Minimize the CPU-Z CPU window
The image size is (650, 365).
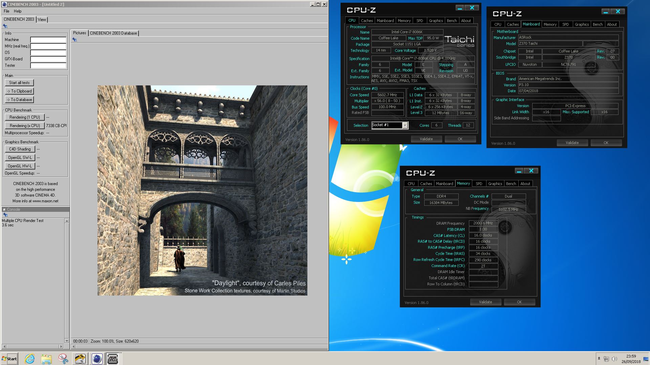459,8
